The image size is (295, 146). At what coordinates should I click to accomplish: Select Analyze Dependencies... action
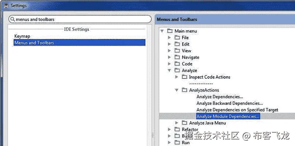tap(220, 97)
